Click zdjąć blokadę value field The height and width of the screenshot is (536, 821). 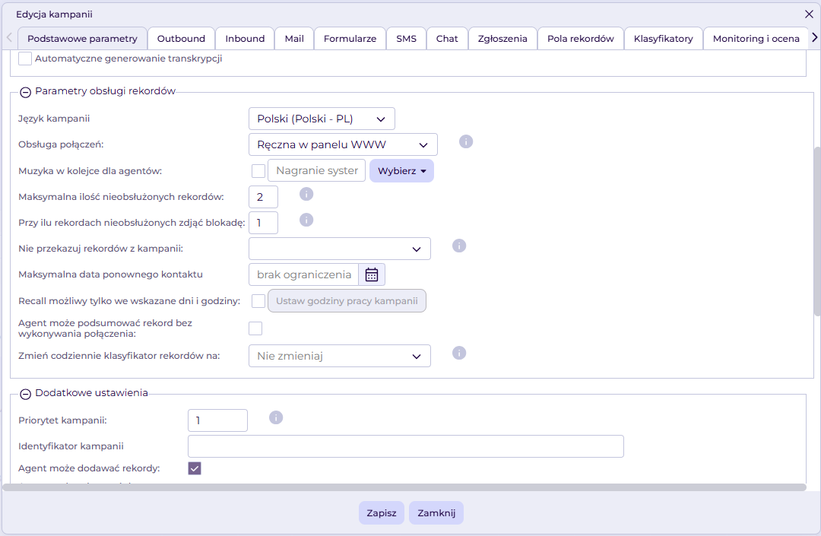(x=263, y=223)
